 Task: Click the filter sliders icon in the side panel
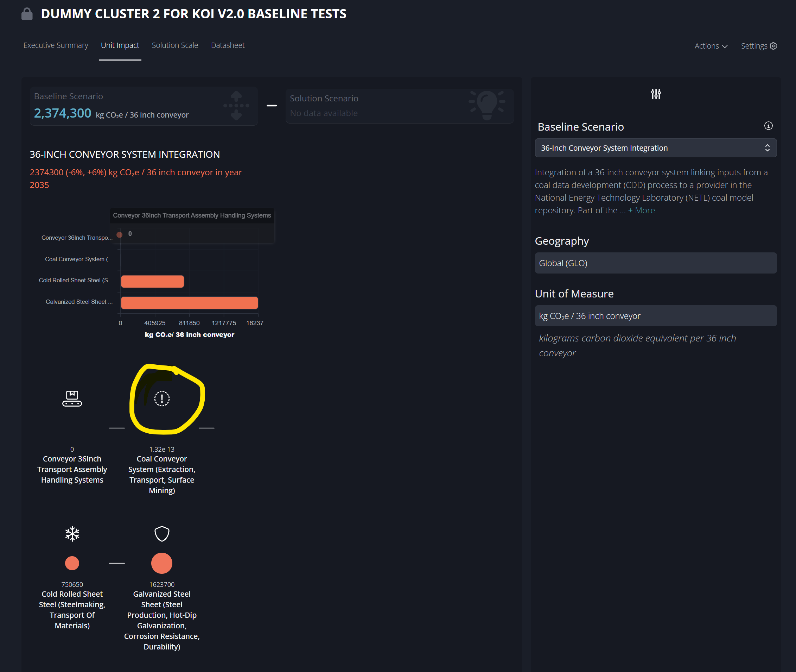click(x=656, y=94)
